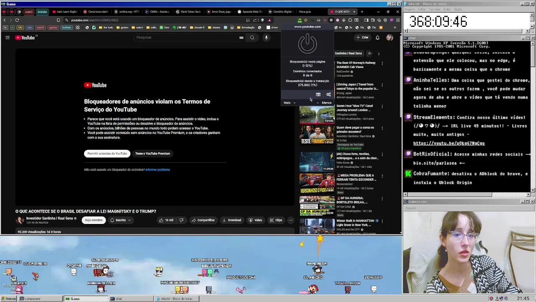Switch to 'Nova guia' tab
This screenshot has width=536, height=302.
(305, 12)
